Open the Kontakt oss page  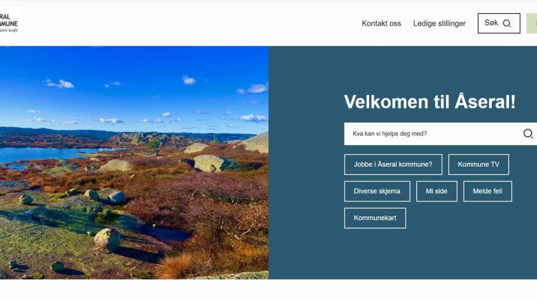(x=381, y=23)
